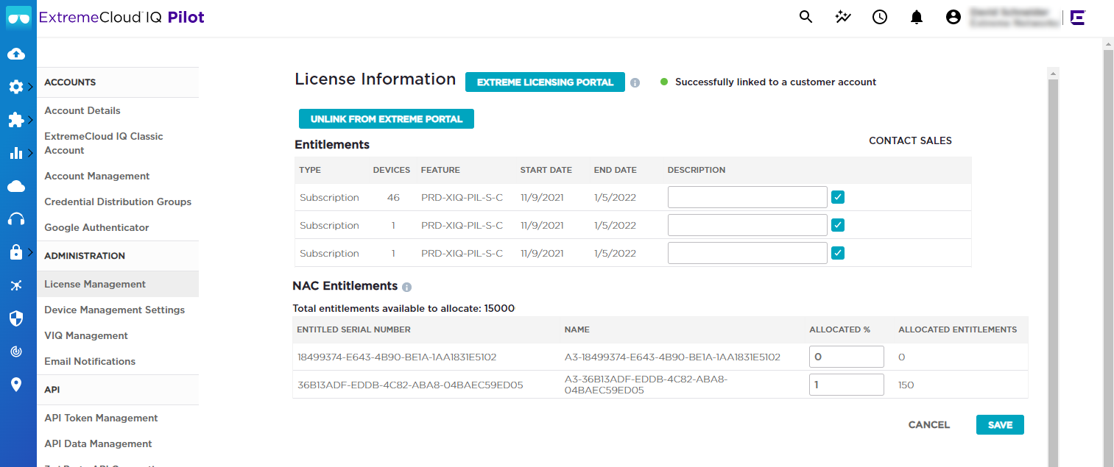Viewport: 1114px width, 467px height.
Task: Click Unlink From Extreme Portal
Action: (x=387, y=119)
